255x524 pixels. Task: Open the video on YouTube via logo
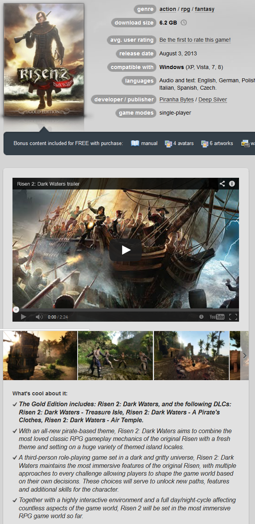(x=217, y=317)
